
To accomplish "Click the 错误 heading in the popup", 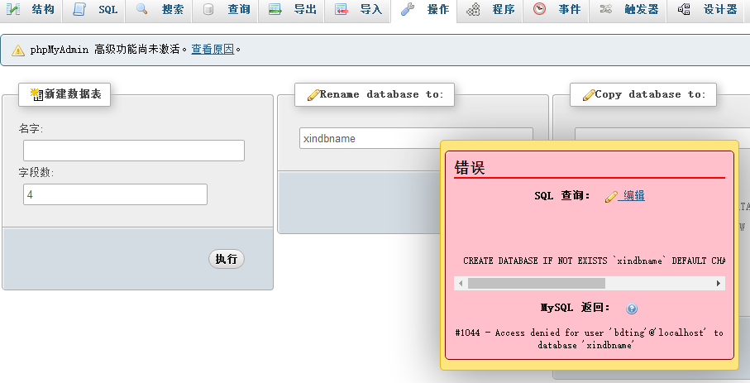I will (x=470, y=168).
